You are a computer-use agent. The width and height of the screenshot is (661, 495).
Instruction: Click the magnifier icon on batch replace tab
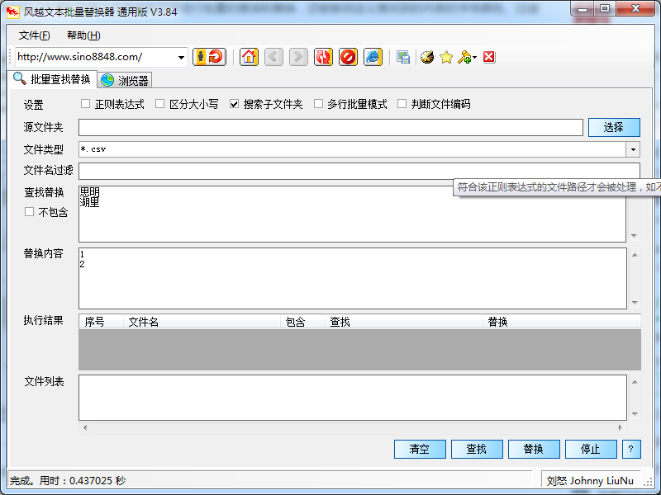[x=19, y=78]
